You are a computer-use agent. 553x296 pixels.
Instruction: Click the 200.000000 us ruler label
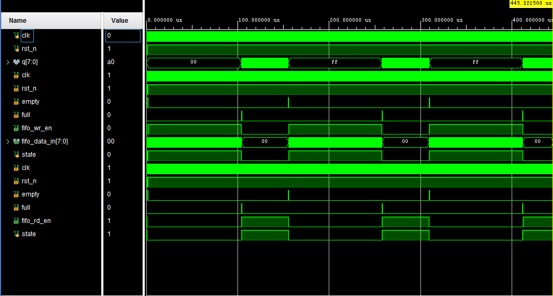coord(350,20)
